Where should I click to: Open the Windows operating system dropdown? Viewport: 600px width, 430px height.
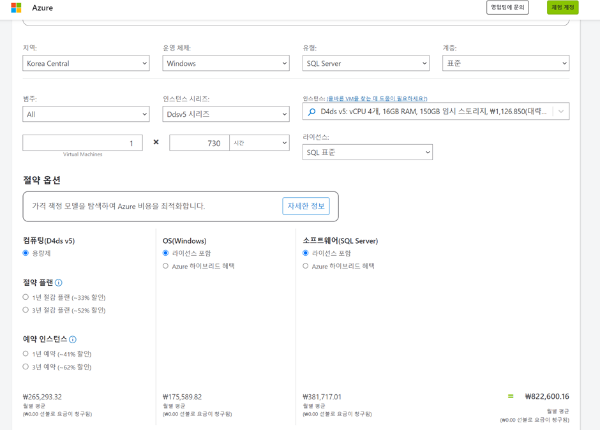pyautogui.click(x=226, y=63)
